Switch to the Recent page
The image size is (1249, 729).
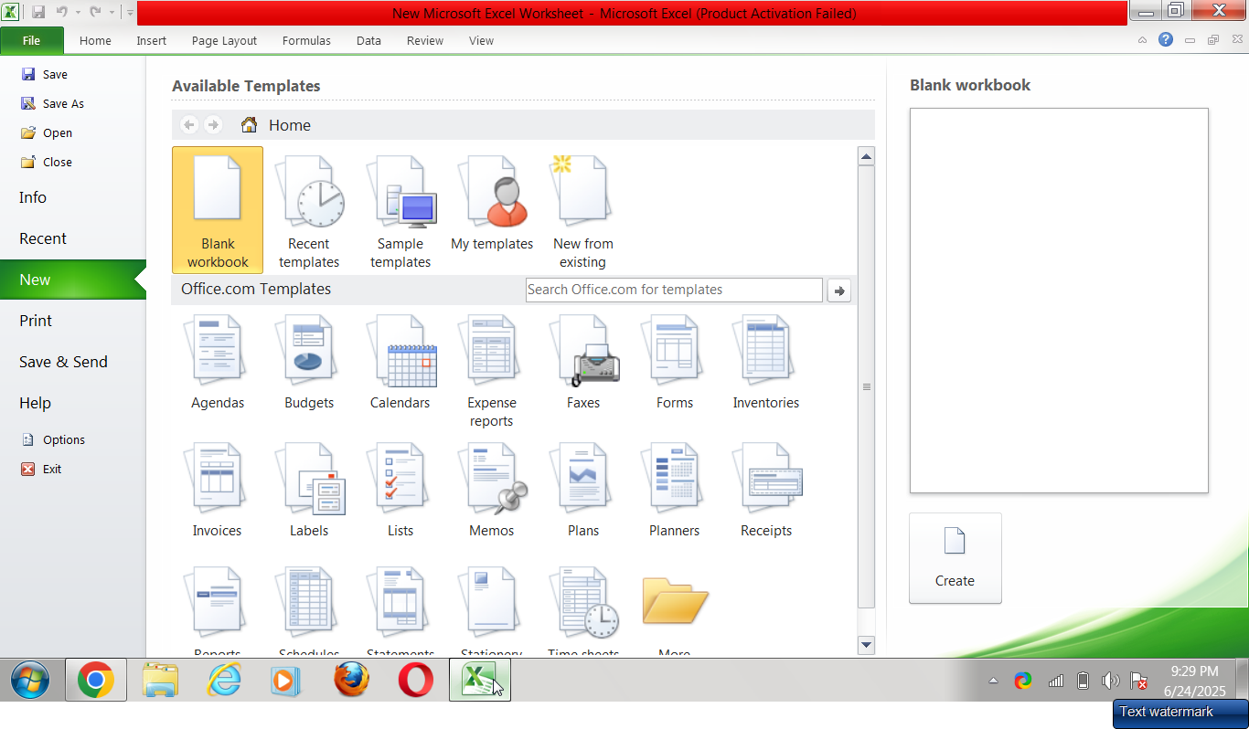[72, 238]
